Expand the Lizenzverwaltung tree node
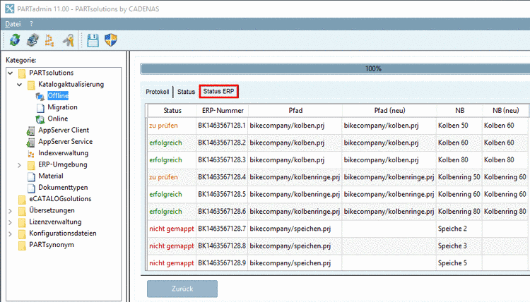The width and height of the screenshot is (530, 302). click(x=10, y=222)
